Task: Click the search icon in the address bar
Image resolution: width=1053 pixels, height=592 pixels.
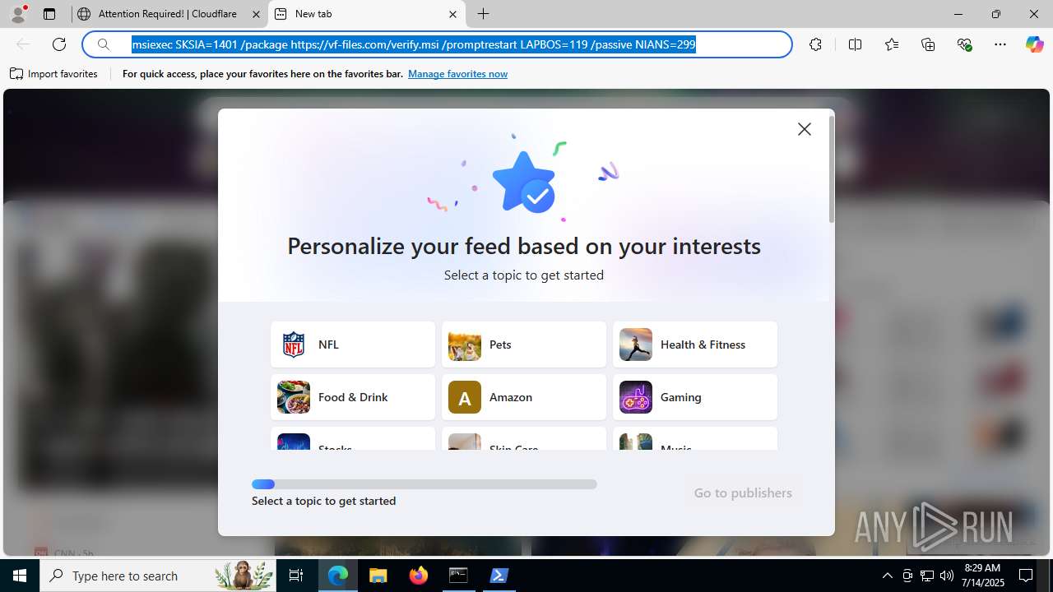Action: [x=104, y=44]
